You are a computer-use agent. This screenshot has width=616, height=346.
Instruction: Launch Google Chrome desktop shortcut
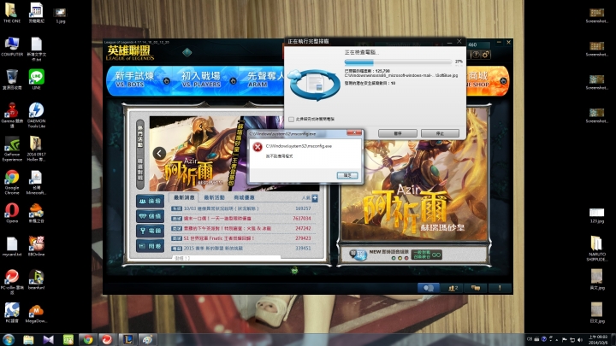[12, 183]
